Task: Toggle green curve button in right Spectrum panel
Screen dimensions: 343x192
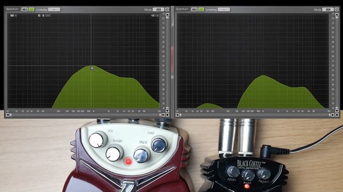Action: 202,10
